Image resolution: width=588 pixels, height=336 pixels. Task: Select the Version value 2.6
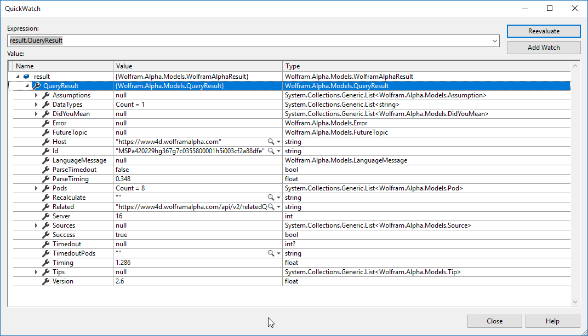coord(120,281)
